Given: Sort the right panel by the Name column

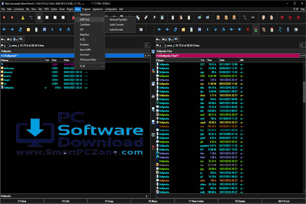Looking at the screenshot, I should (x=178, y=60).
